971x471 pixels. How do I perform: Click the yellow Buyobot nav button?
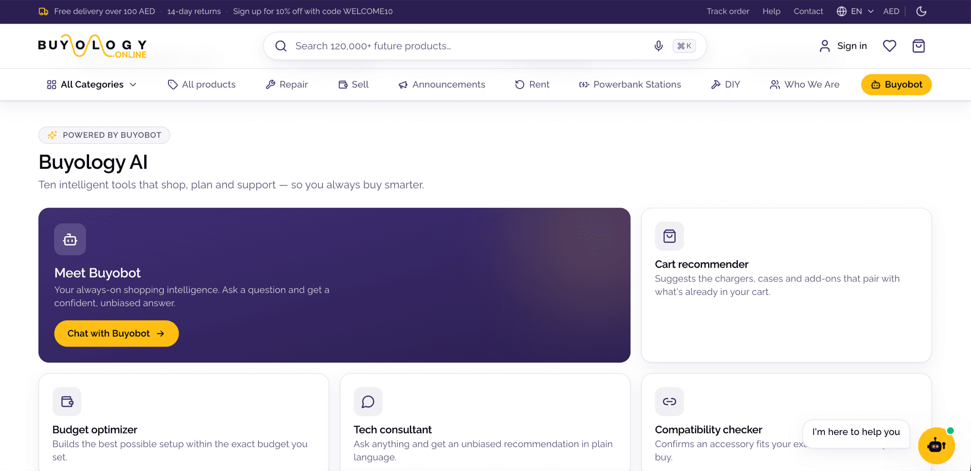896,84
